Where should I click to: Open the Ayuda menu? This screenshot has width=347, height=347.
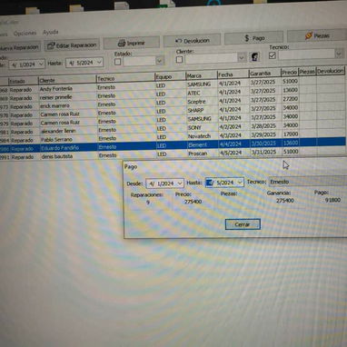51,32
